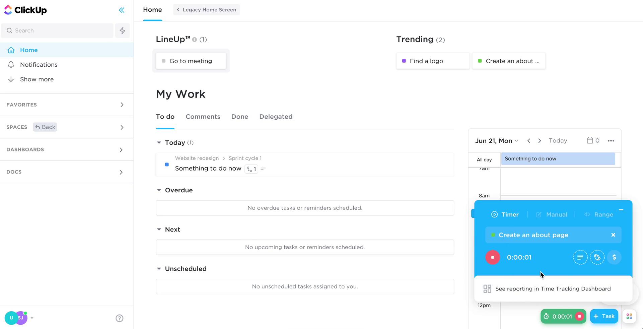
Task: Switch to the To do tab
Action: pyautogui.click(x=165, y=117)
